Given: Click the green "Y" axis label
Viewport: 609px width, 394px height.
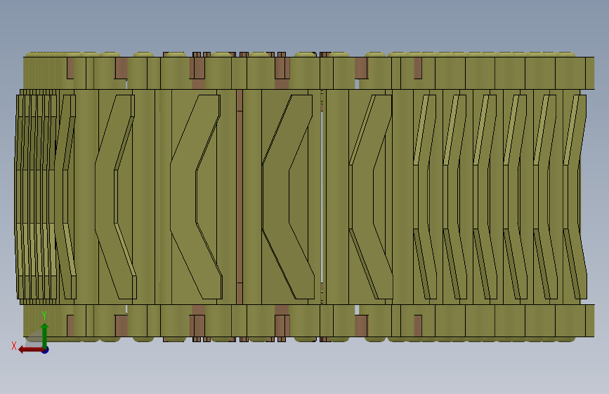Looking at the screenshot, I should pos(44,315).
